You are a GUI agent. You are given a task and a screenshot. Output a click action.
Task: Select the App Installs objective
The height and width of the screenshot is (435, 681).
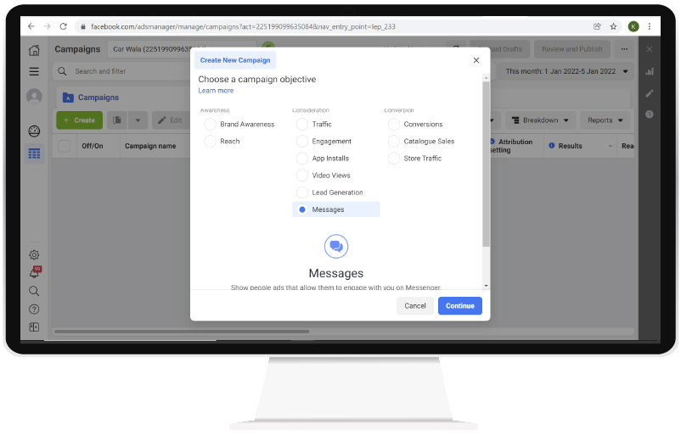pyautogui.click(x=323, y=159)
